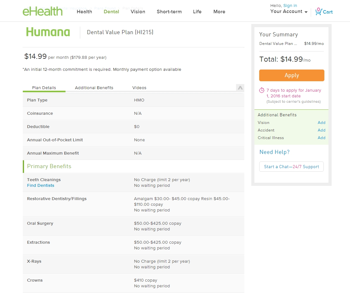
Task: Open the Life menu
Action: 197,12
